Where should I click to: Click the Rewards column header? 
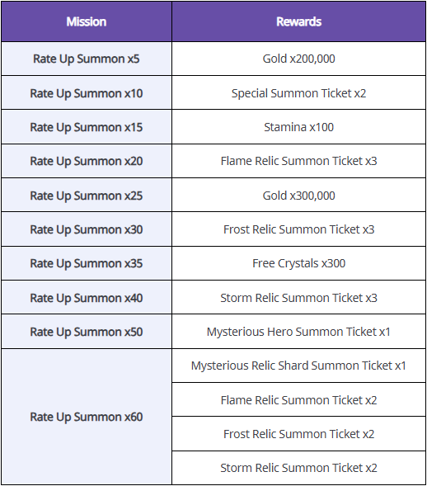(x=298, y=21)
